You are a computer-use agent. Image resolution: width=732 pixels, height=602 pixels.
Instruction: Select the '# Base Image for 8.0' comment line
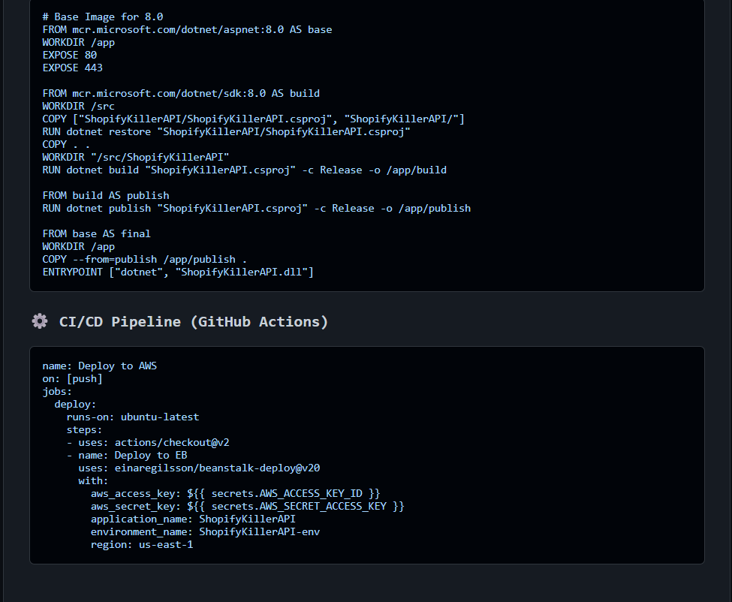pyautogui.click(x=103, y=17)
